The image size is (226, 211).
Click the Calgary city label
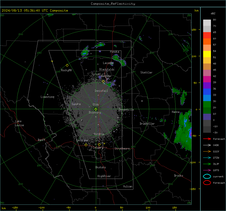click(x=98, y=148)
